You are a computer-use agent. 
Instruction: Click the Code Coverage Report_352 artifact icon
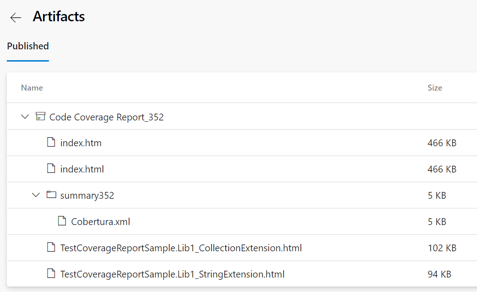[40, 117]
